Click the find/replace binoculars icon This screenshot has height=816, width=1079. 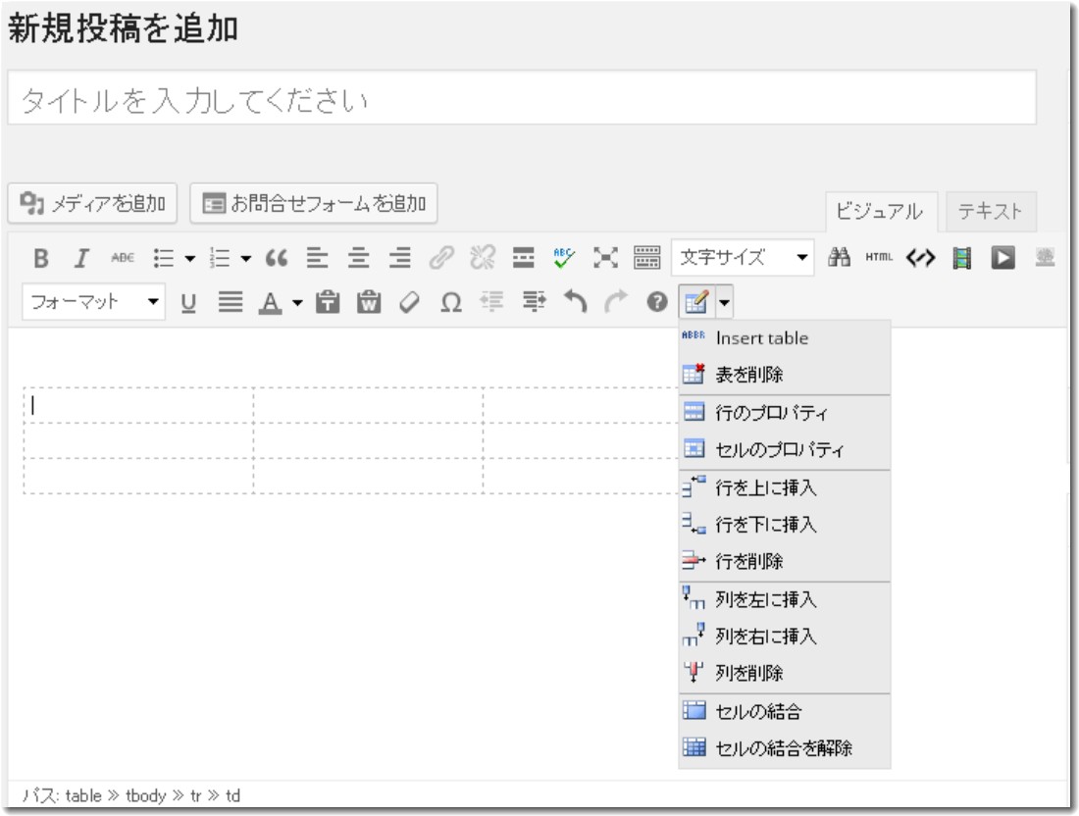click(839, 258)
